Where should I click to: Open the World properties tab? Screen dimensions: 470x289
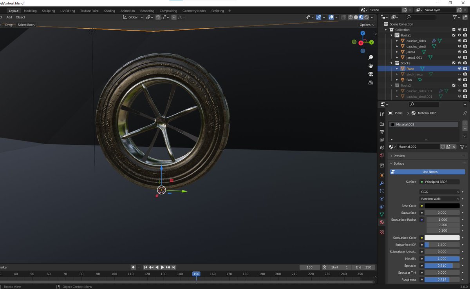click(x=382, y=155)
